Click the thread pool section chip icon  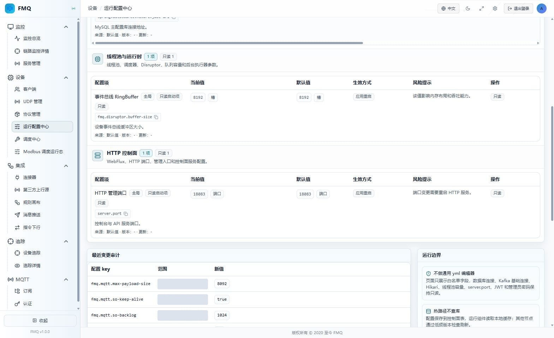point(97,59)
